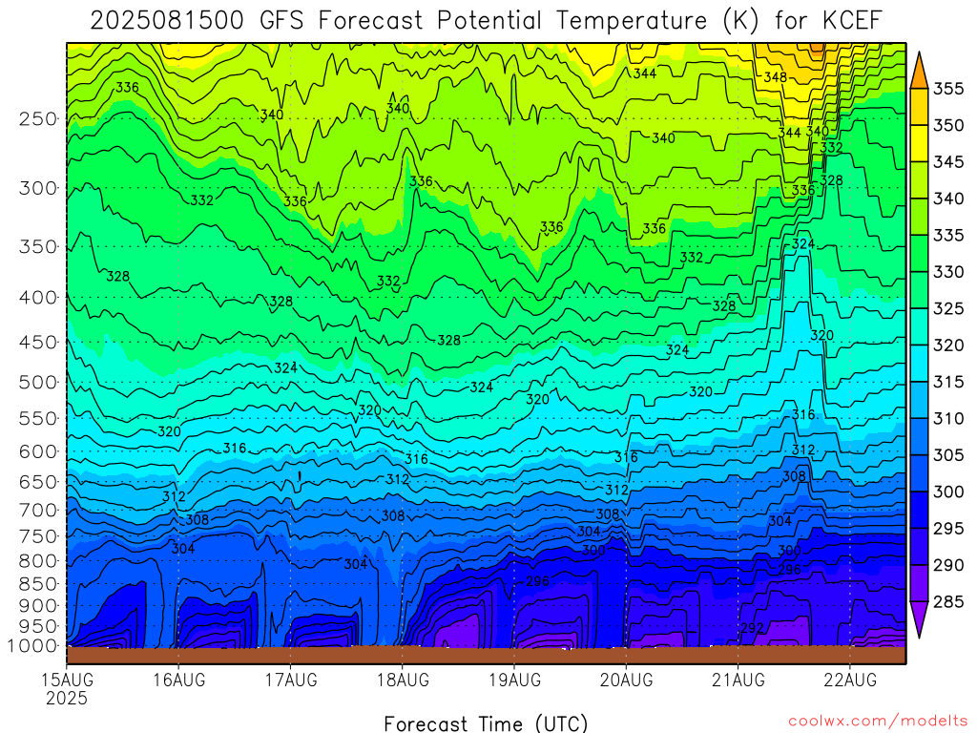
Task: Click the 295 colorbar value label
Action: [x=948, y=529]
